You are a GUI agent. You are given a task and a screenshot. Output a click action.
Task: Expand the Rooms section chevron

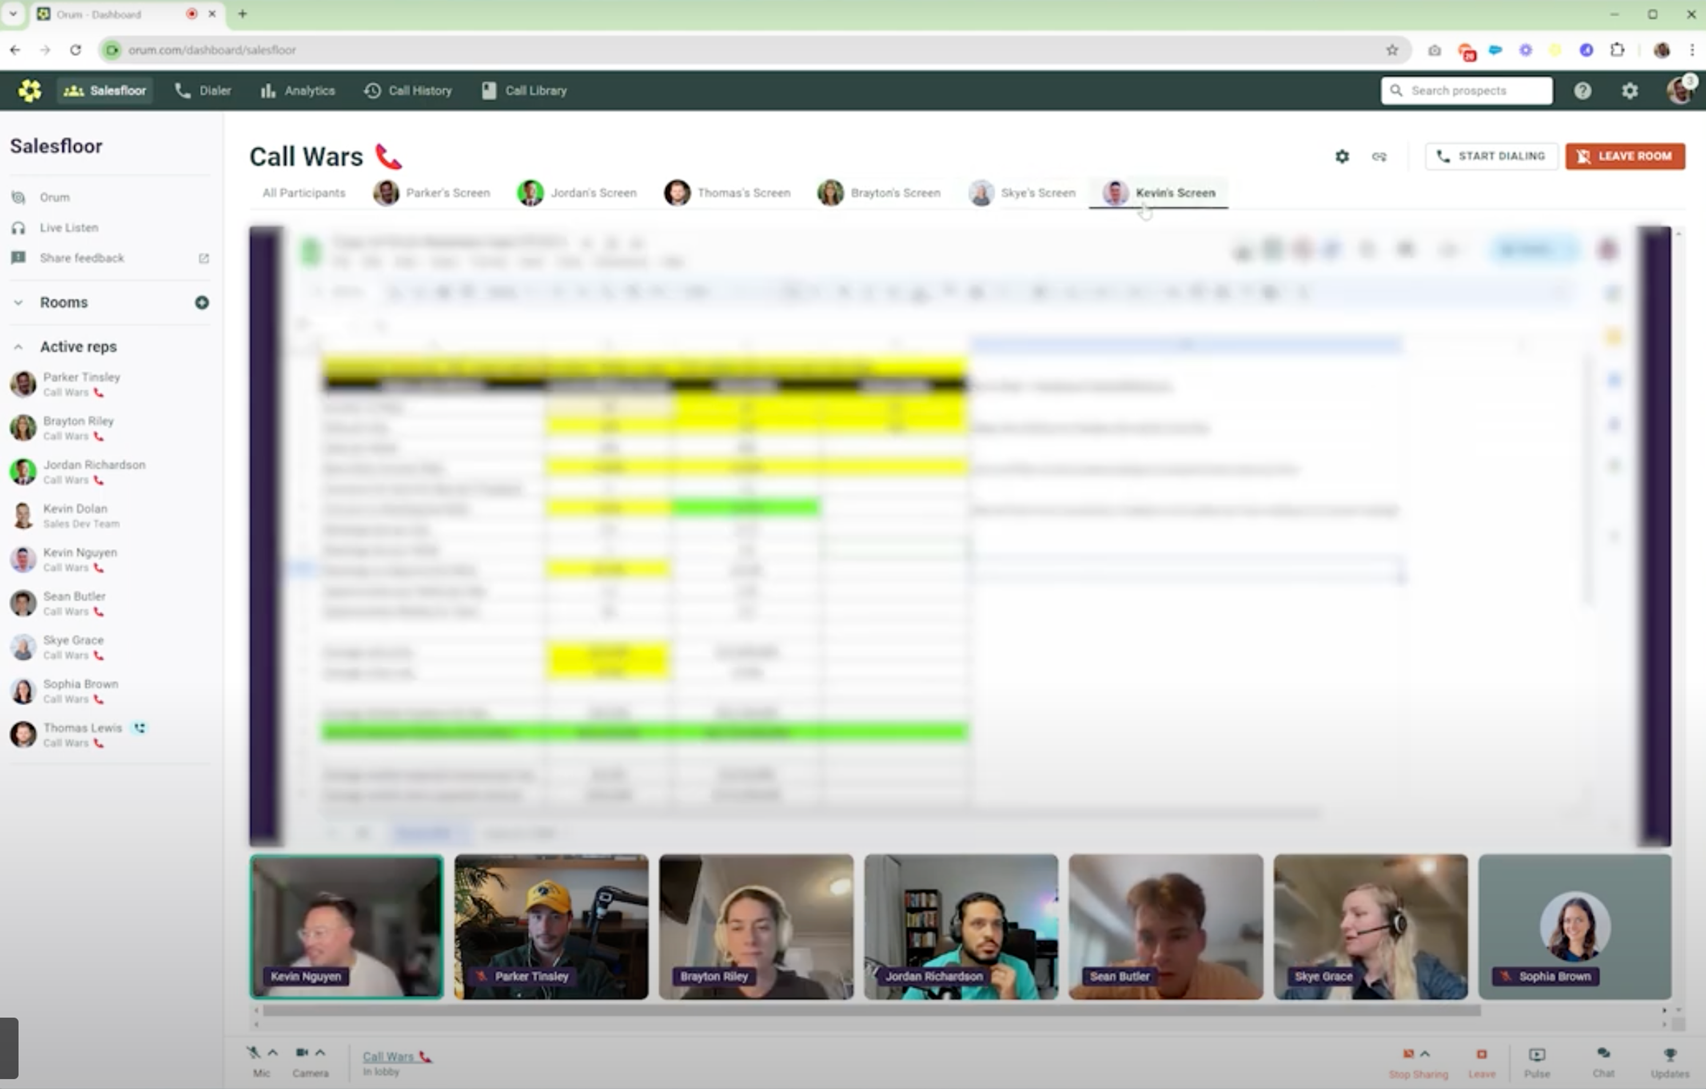(x=18, y=302)
